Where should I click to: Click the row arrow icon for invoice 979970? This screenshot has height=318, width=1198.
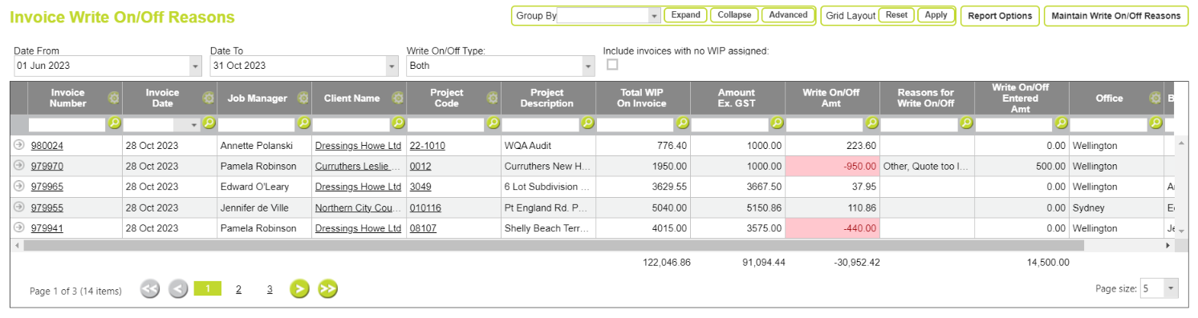[18, 165]
